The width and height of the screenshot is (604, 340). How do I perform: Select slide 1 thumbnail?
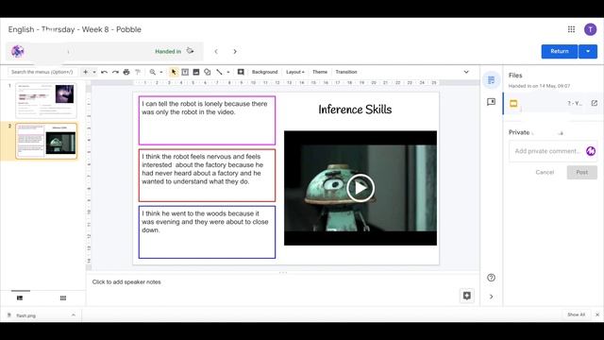[x=46, y=100]
